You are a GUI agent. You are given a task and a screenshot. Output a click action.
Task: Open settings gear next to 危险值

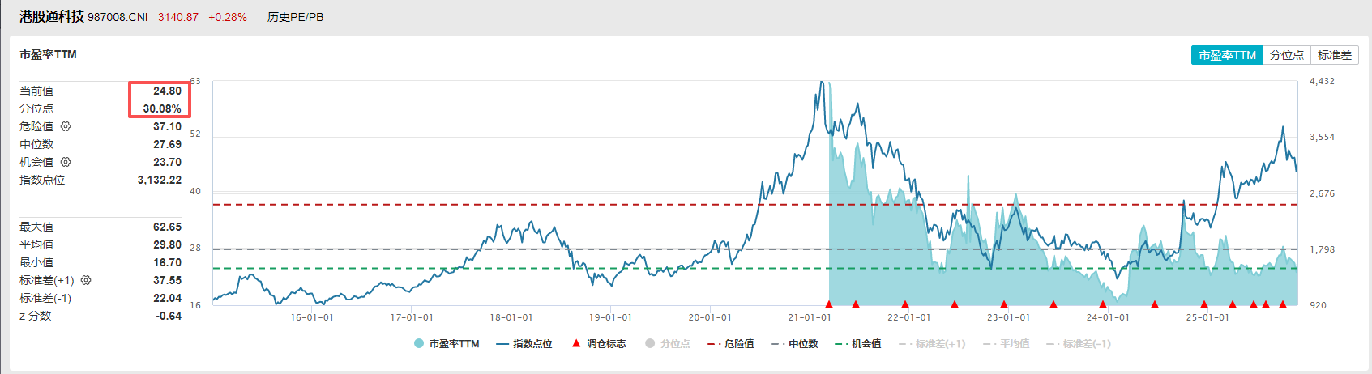coord(66,126)
